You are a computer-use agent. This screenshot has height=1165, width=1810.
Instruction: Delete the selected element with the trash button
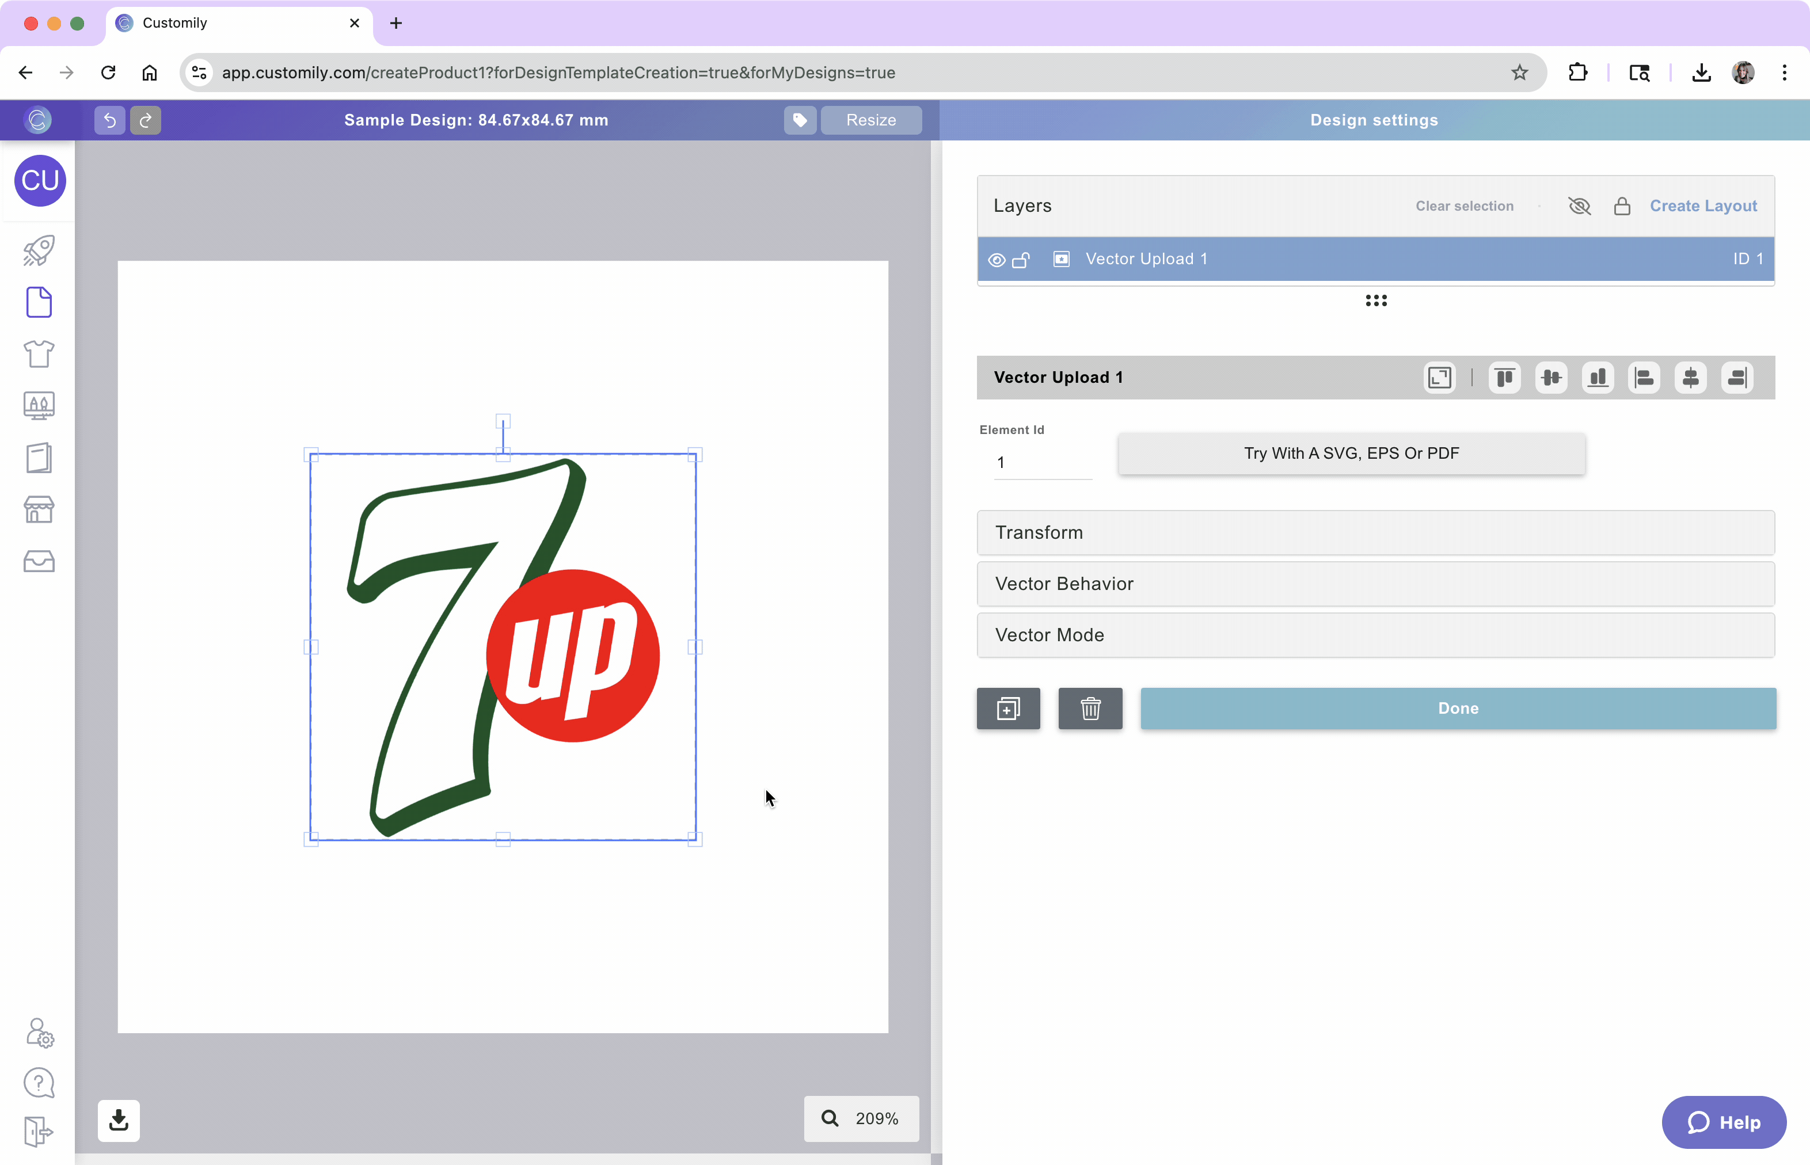pyautogui.click(x=1090, y=709)
